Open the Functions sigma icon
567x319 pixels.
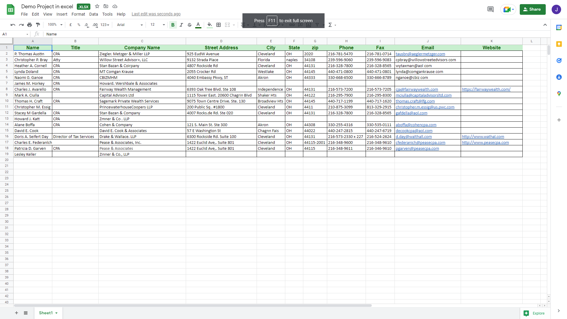coord(330,25)
